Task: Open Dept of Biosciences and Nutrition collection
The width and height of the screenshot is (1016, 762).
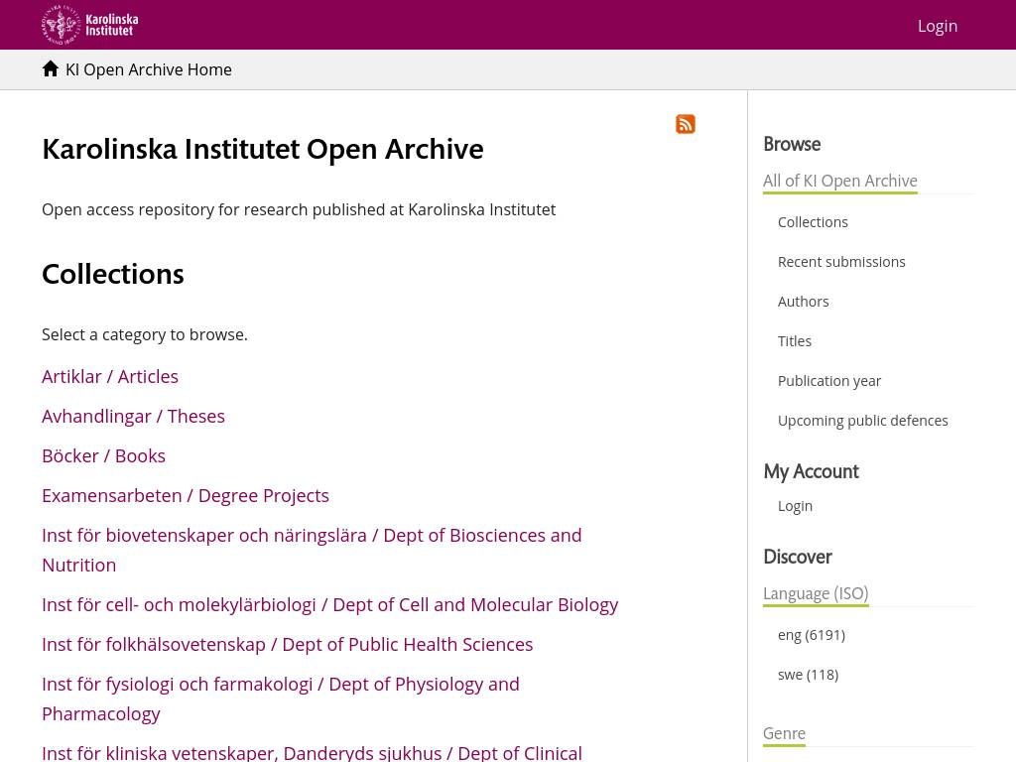Action: click(x=312, y=550)
